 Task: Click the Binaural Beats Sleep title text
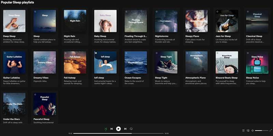click(227, 78)
